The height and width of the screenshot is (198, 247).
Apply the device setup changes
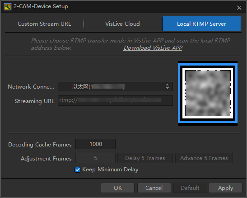pyautogui.click(x=226, y=188)
